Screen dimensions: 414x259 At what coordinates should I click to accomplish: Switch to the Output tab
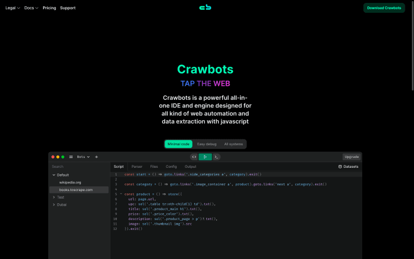pyautogui.click(x=190, y=167)
